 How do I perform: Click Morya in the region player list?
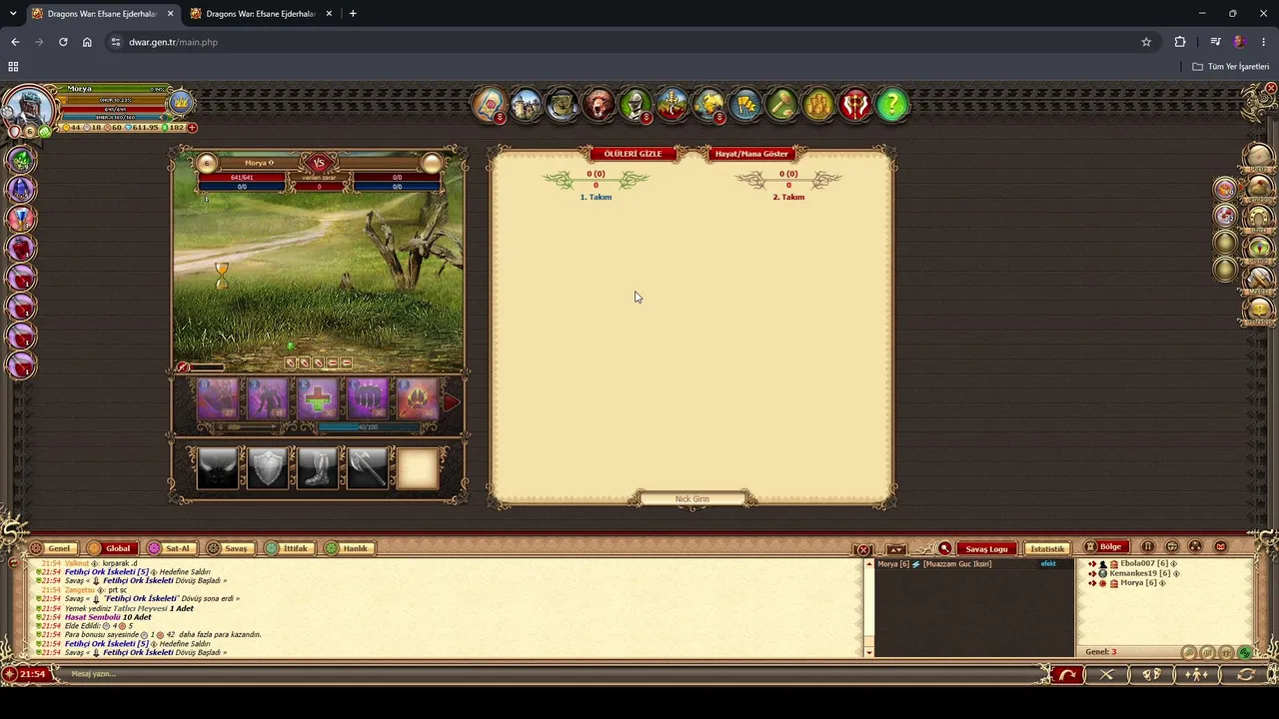point(1131,583)
